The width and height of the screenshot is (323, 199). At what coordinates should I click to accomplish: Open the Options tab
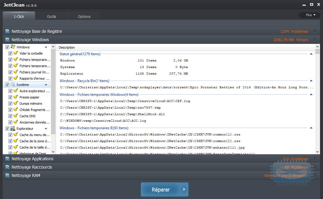[84, 16]
